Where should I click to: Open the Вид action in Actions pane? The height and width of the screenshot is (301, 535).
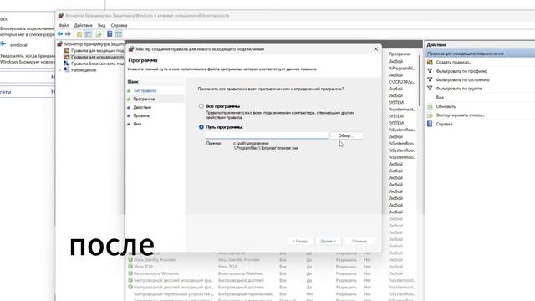[x=440, y=97]
